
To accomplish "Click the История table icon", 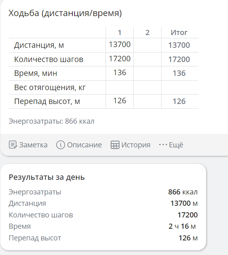I will (x=115, y=145).
